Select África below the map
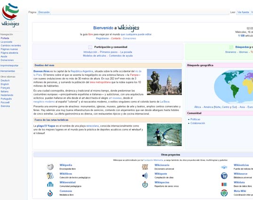The height and width of the screenshot is (200, 253). 197,107
